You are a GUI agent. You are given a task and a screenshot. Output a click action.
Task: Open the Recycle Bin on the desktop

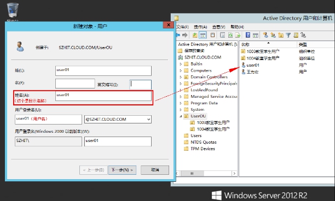(13, 10)
